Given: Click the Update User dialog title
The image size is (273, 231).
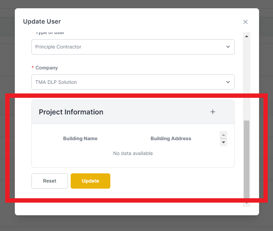Looking at the screenshot, I should [42, 21].
